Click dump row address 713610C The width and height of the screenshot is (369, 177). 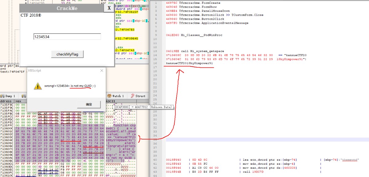6,175
